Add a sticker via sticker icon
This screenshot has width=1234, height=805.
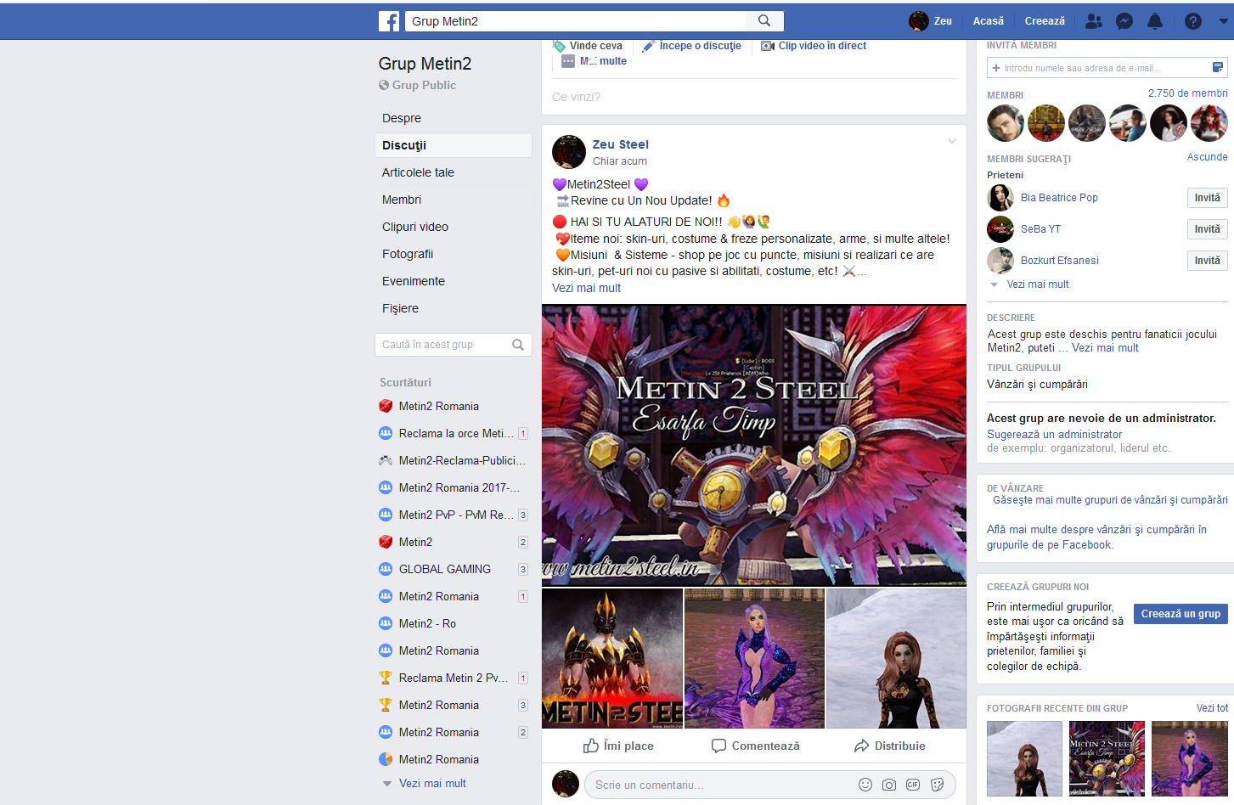tap(938, 785)
